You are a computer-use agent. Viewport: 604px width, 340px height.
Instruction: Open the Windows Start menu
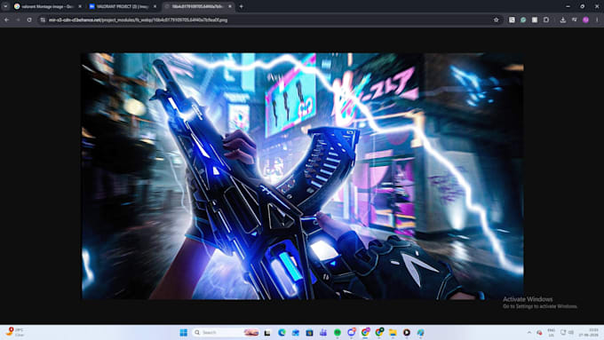click(183, 332)
